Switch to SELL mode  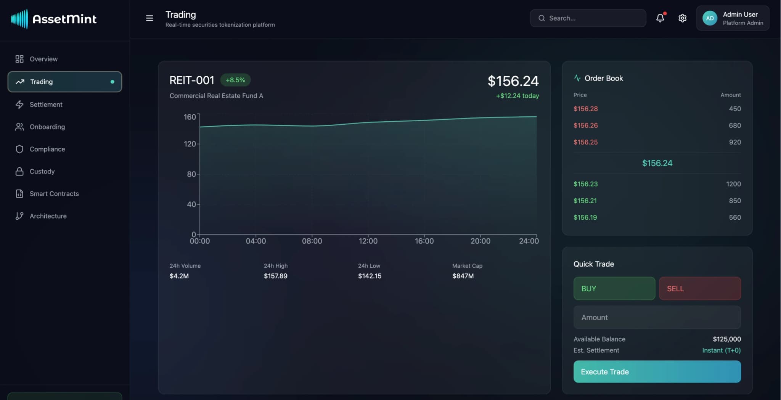pos(699,288)
